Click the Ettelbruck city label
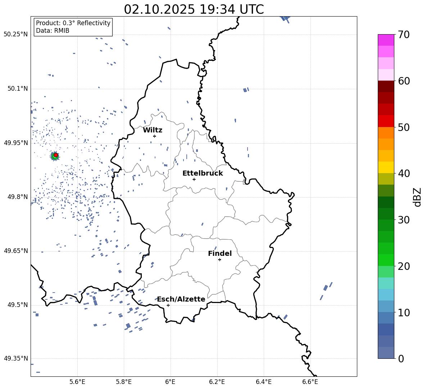 pos(202,173)
